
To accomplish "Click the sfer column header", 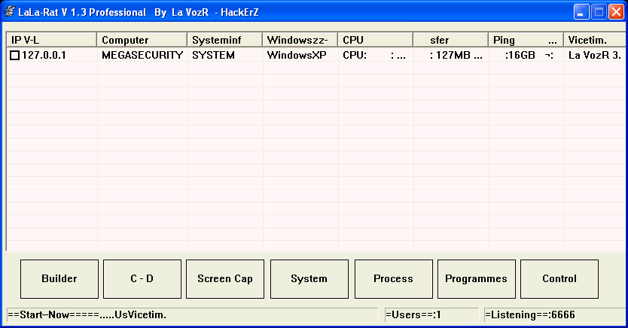I will [450, 40].
